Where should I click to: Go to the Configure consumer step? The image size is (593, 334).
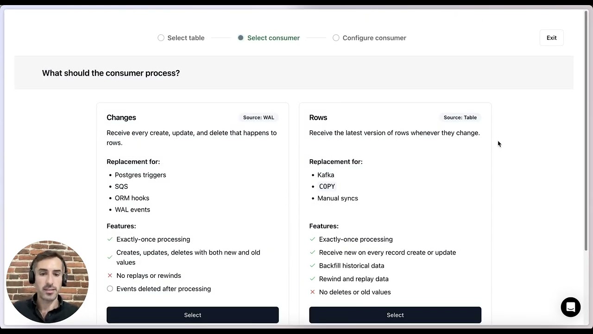[x=374, y=38]
